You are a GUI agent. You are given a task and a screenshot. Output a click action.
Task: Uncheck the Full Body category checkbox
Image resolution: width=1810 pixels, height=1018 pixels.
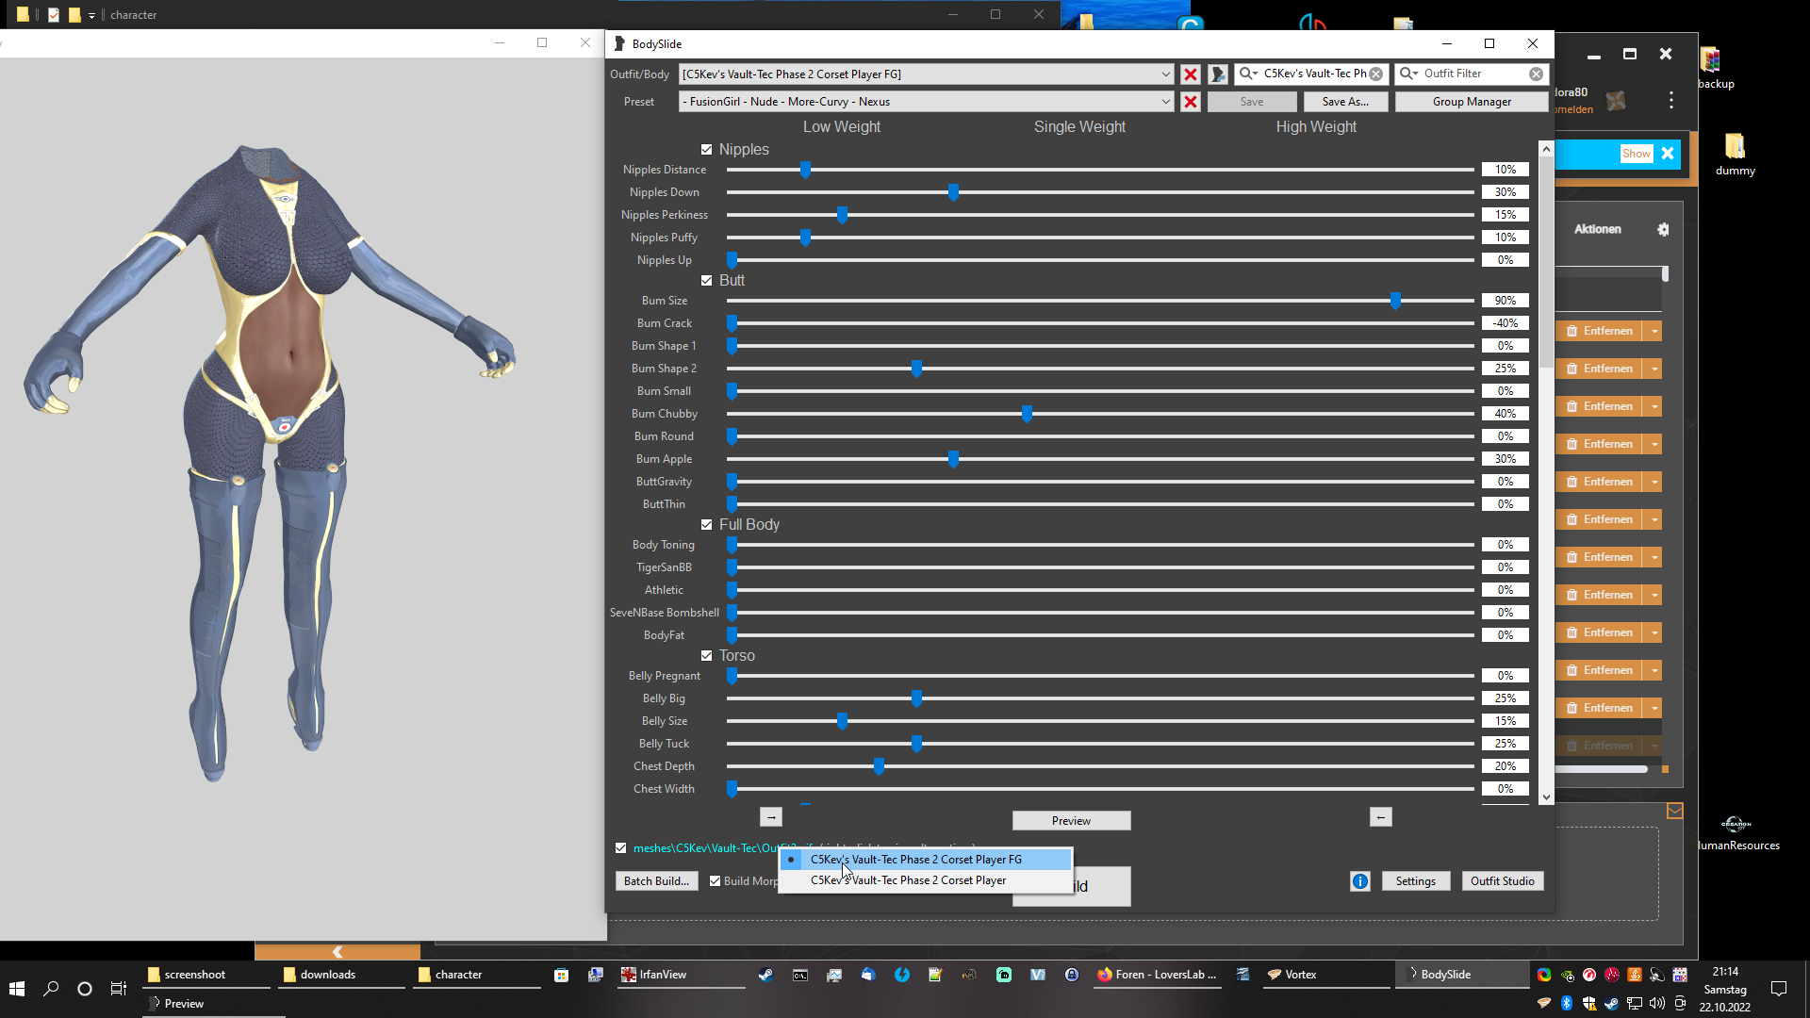point(706,525)
